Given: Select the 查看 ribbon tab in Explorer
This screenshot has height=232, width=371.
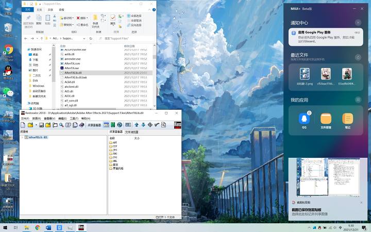Looking at the screenshot, I should 61,10.
